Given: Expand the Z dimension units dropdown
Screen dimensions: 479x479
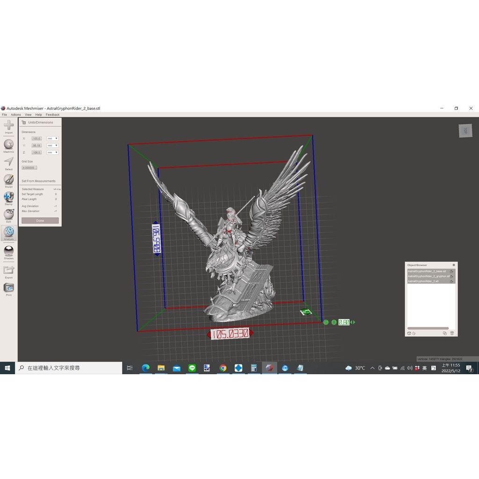Looking at the screenshot, I should 52,152.
